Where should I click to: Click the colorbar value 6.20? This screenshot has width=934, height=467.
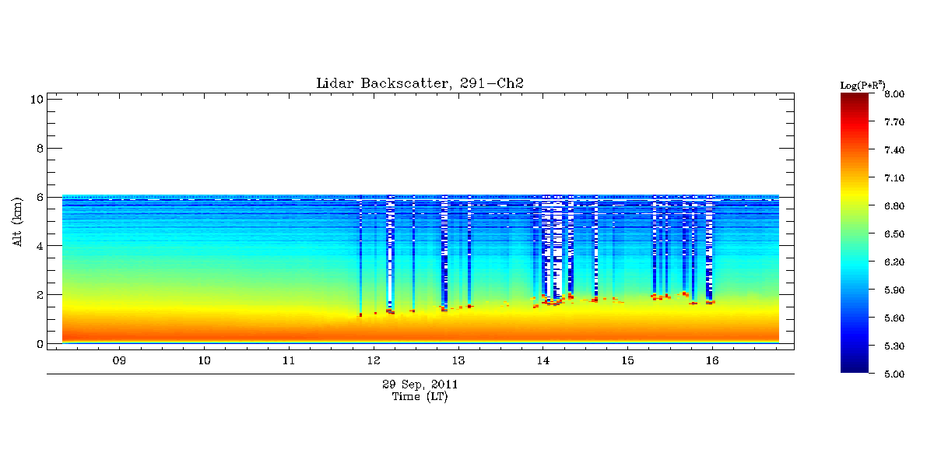click(894, 262)
